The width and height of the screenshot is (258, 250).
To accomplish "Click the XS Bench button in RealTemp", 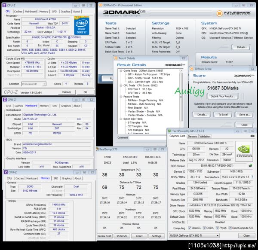I will tap(122, 236).
